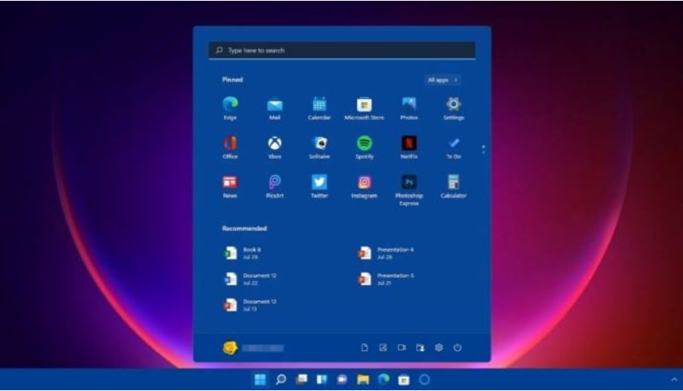Open the Twitter app
The width and height of the screenshot is (683, 391).
coord(319,186)
